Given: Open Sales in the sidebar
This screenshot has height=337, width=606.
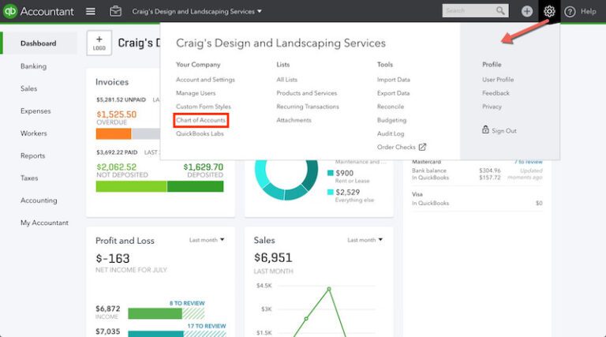Looking at the screenshot, I should 29,88.
